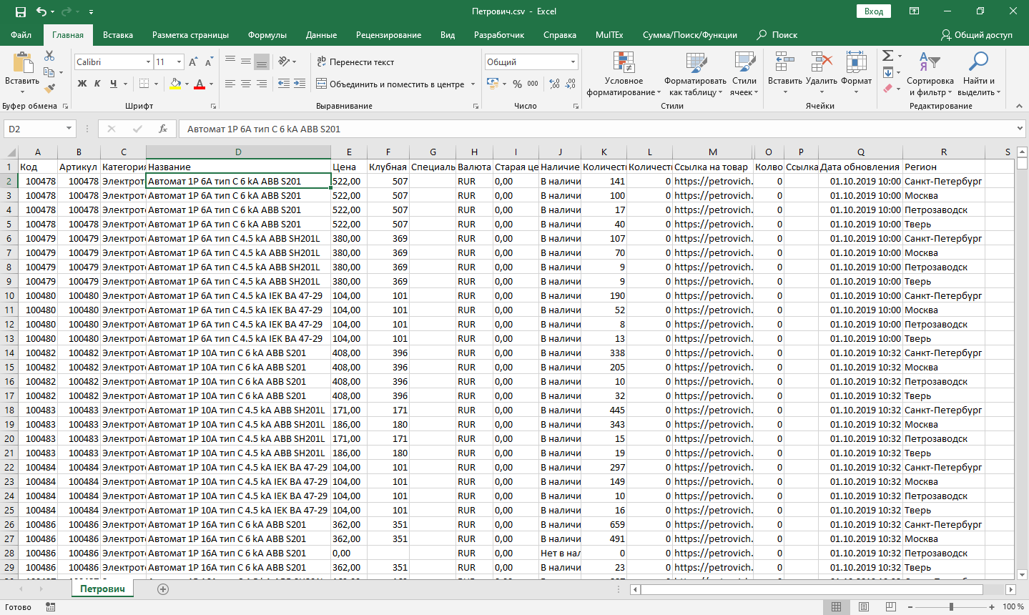Cut selection with the scissors icon
The image size is (1029, 615).
point(49,56)
